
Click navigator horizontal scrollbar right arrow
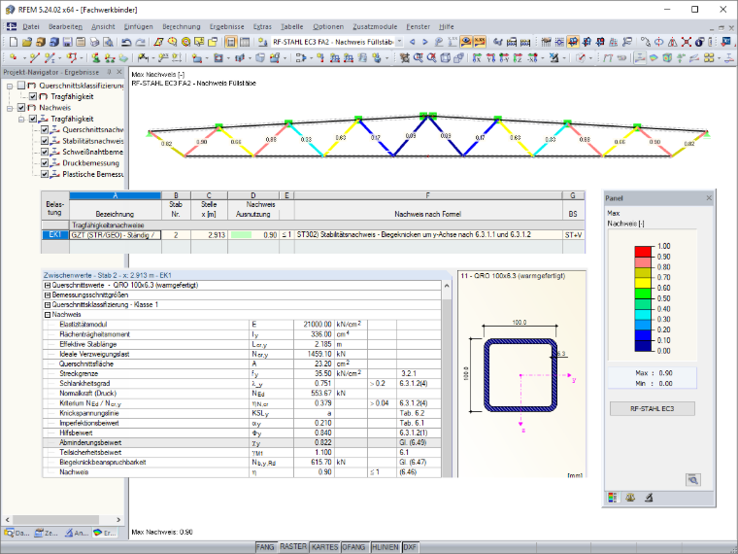point(118,520)
